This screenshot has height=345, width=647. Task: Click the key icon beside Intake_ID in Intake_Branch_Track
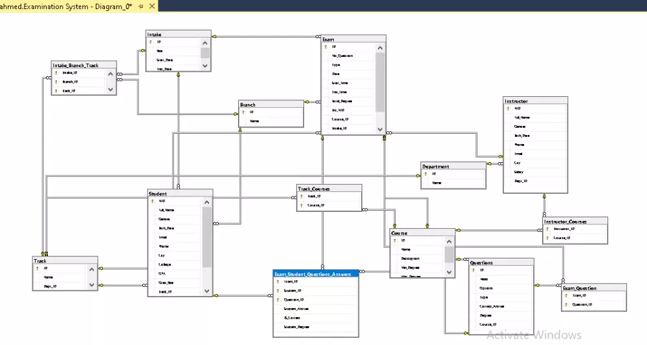(x=56, y=73)
